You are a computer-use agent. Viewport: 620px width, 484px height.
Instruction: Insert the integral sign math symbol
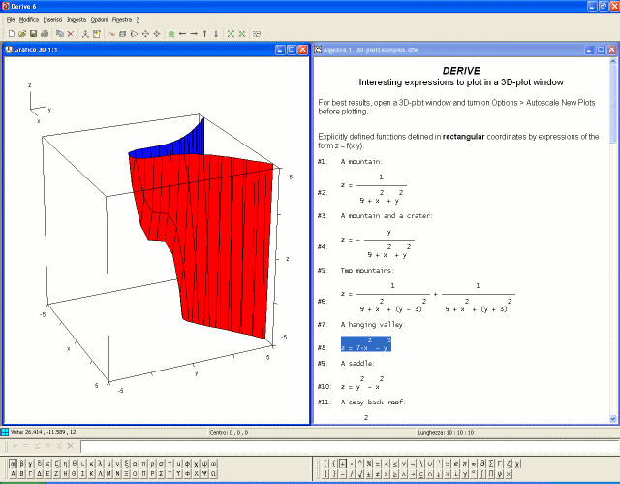click(482, 473)
